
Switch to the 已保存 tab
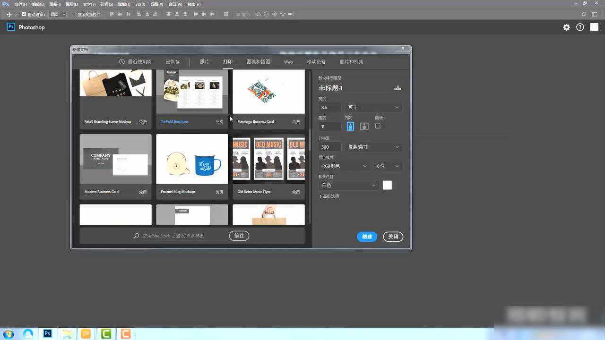173,62
